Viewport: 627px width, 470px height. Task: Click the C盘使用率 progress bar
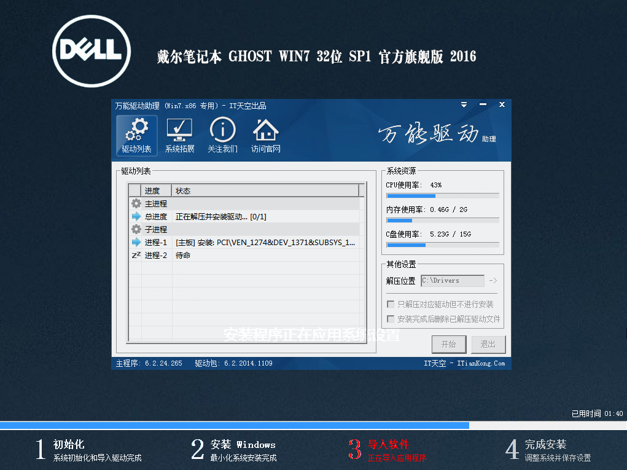[x=443, y=245]
